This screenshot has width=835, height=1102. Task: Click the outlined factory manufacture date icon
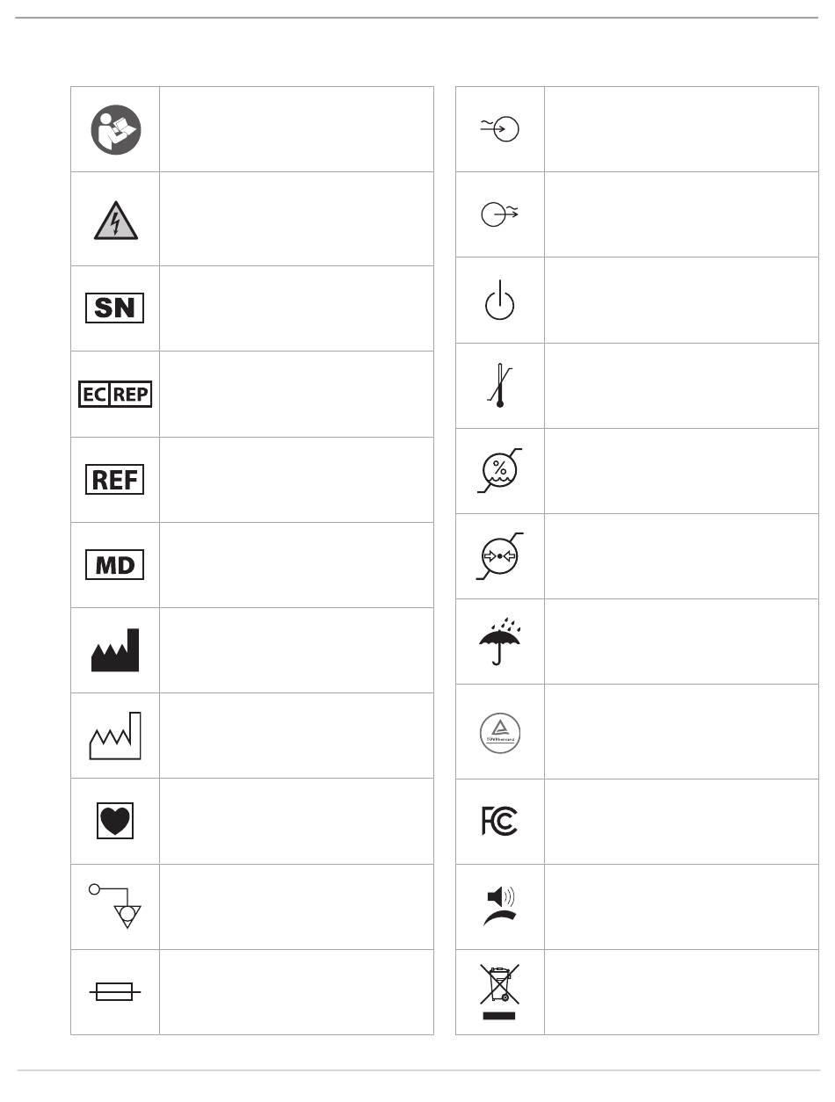(x=115, y=736)
